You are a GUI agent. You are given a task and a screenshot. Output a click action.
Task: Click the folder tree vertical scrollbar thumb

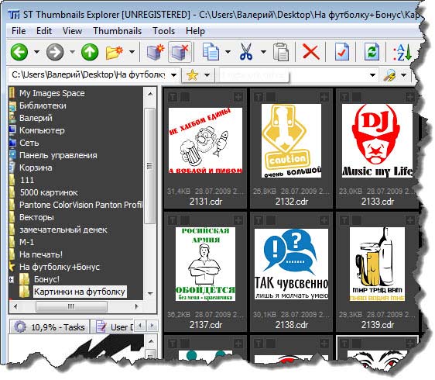[150, 166]
